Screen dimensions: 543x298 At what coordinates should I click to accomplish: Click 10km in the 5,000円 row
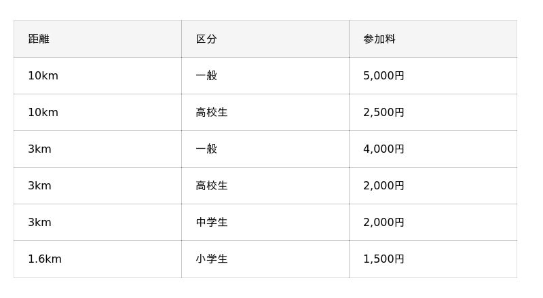(43, 76)
